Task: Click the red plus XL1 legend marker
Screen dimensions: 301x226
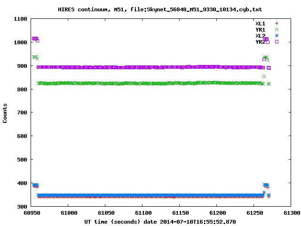Action: coord(277,24)
